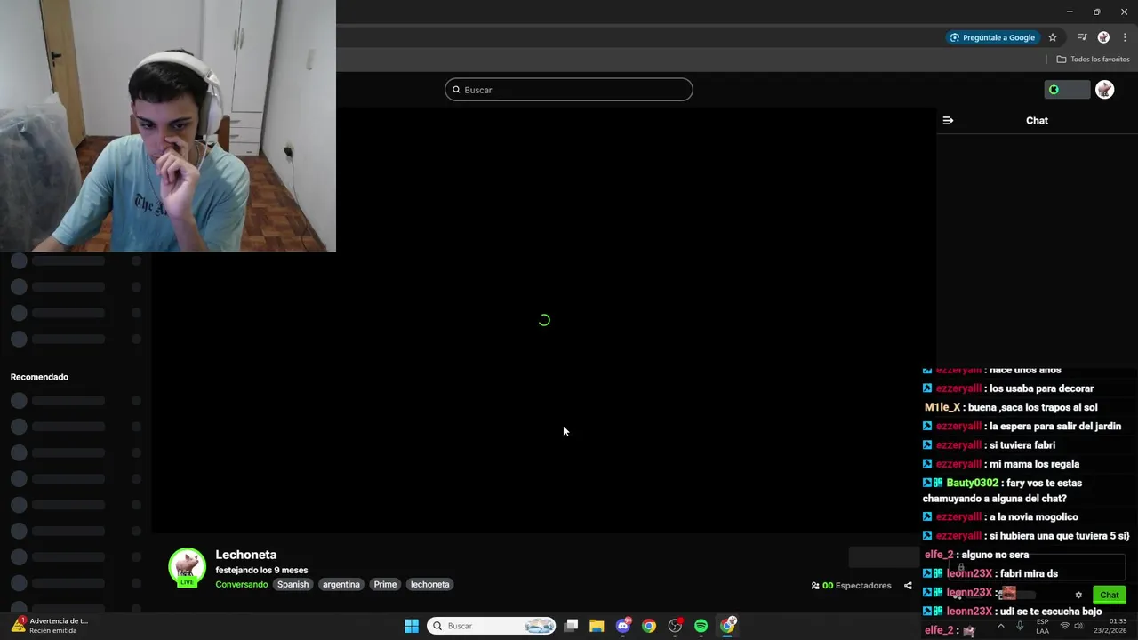Open the Windows Start menu
Image resolution: width=1138 pixels, height=640 pixels.
pyautogui.click(x=412, y=626)
